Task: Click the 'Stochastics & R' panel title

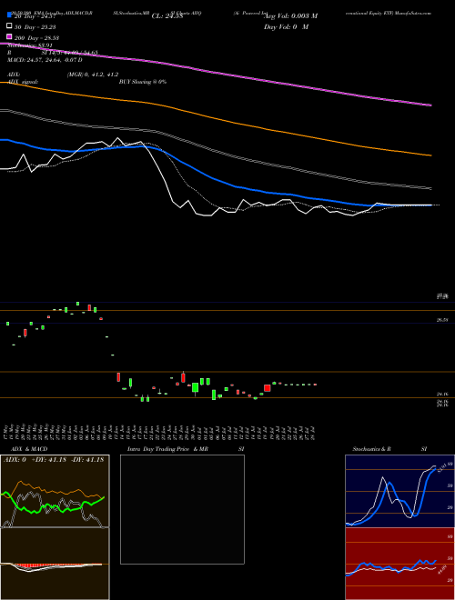Action: [x=371, y=449]
